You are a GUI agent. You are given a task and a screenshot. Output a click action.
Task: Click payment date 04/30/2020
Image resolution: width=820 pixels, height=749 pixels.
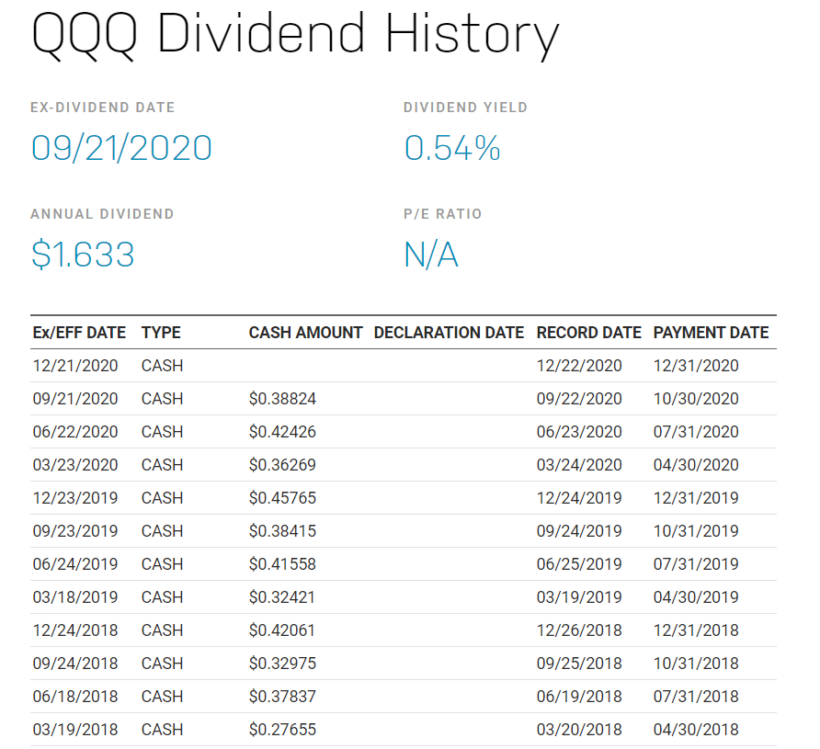click(x=696, y=465)
